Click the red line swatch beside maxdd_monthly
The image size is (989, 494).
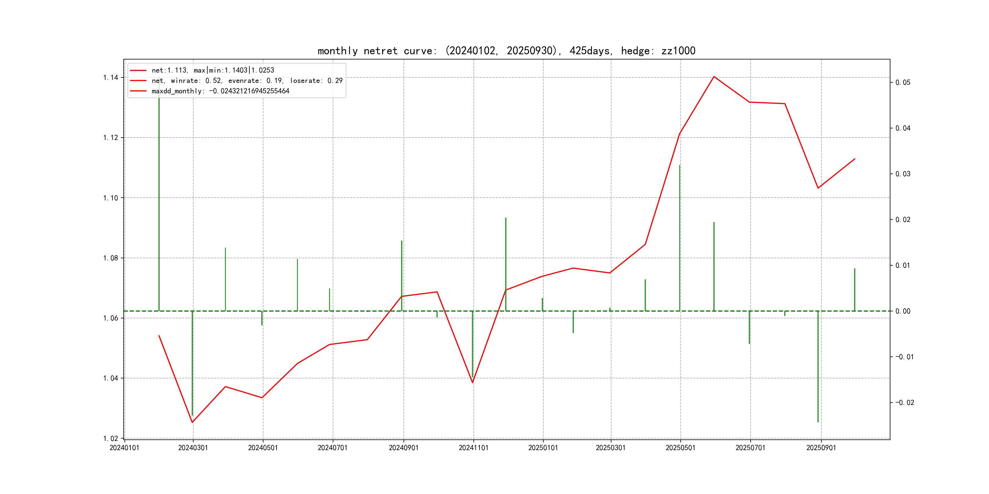pyautogui.click(x=138, y=91)
